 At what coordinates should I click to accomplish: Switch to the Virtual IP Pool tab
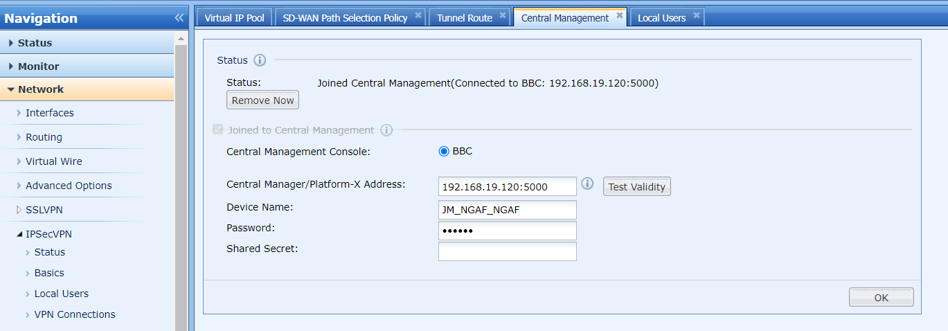[234, 18]
